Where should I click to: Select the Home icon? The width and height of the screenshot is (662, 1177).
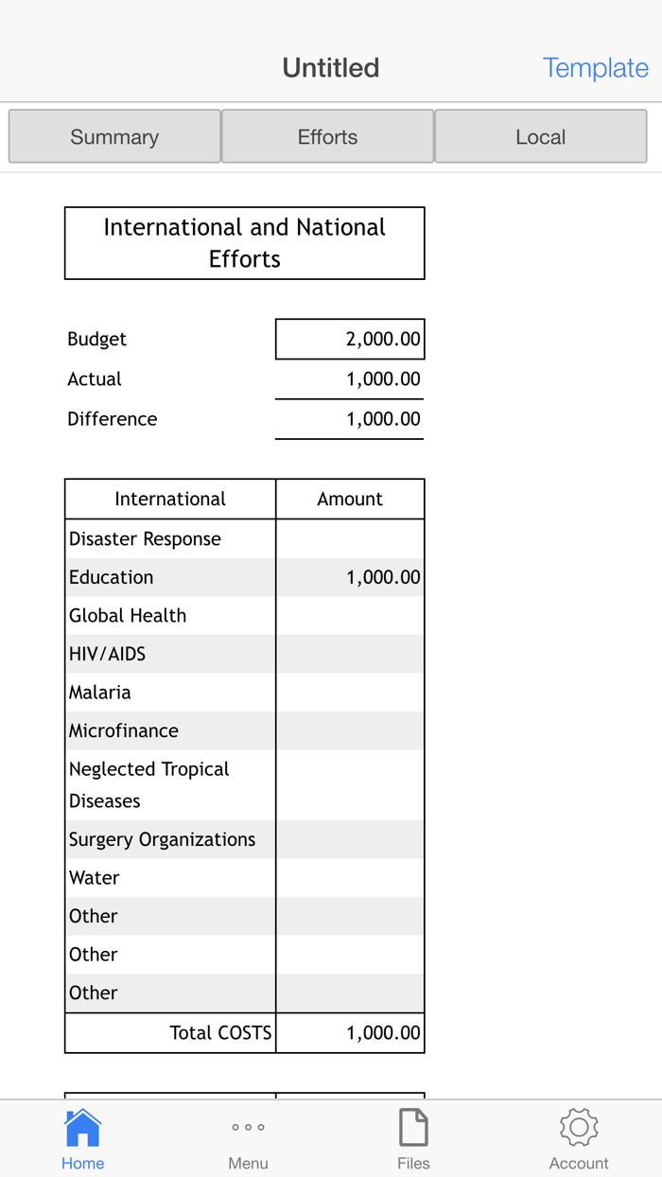[82, 1134]
